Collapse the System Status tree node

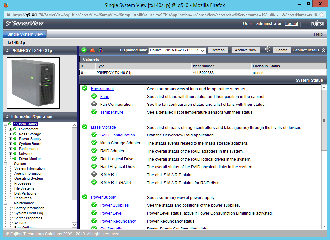pos(6,124)
